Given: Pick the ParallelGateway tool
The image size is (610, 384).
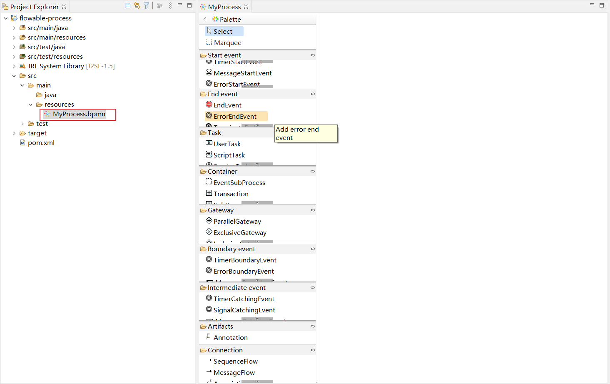Looking at the screenshot, I should [x=237, y=221].
